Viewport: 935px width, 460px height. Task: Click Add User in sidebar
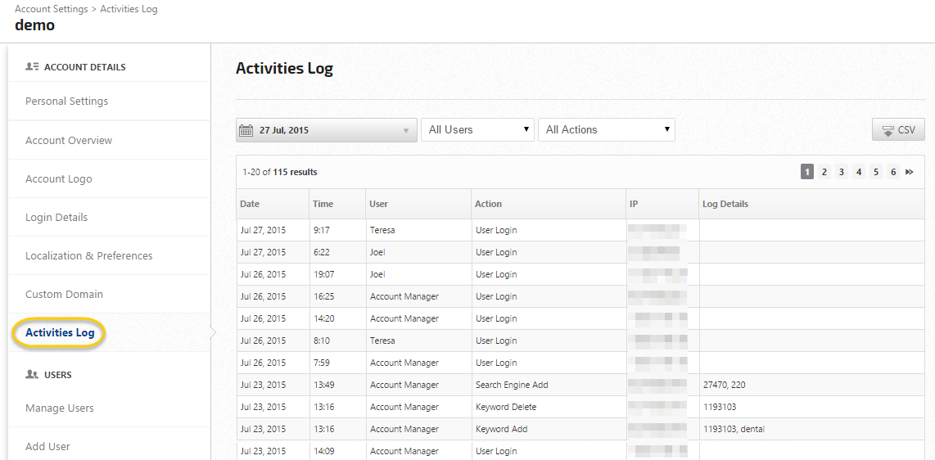pyautogui.click(x=47, y=447)
